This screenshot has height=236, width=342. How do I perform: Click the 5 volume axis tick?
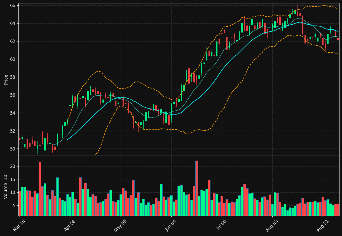click(15, 205)
